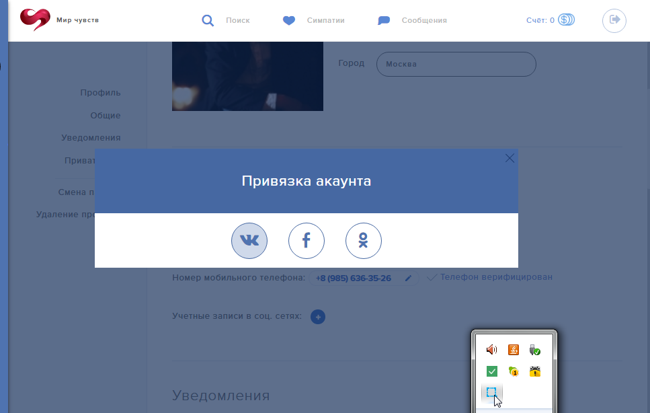Click phone number +8 (985) 636-35-26
This screenshot has height=413, width=650.
[353, 278]
